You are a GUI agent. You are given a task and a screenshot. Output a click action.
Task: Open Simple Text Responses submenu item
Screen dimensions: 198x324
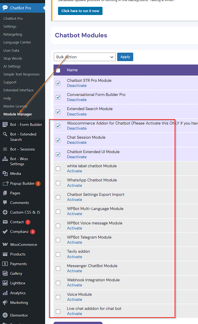point(21,74)
